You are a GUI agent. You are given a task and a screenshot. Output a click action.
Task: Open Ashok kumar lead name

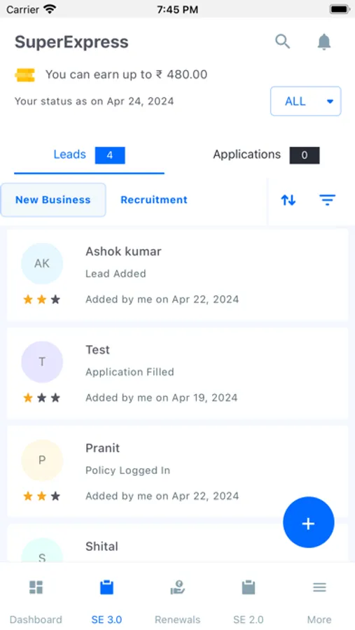(123, 251)
